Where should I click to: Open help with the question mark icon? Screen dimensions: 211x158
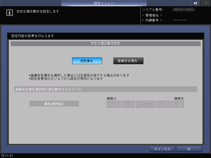[206, 3]
